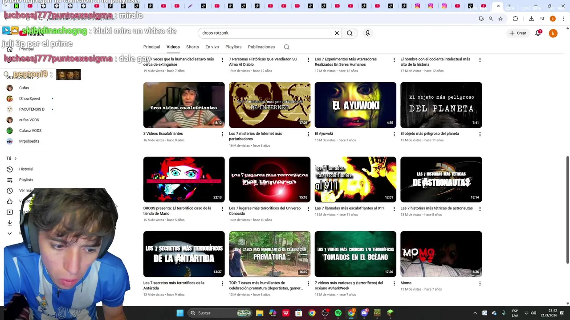Open cufas VODS channel

[x=29, y=120]
